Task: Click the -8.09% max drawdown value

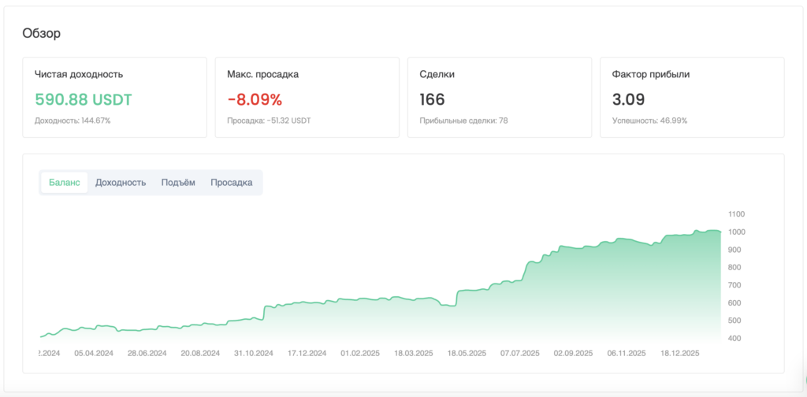Action: [x=255, y=100]
